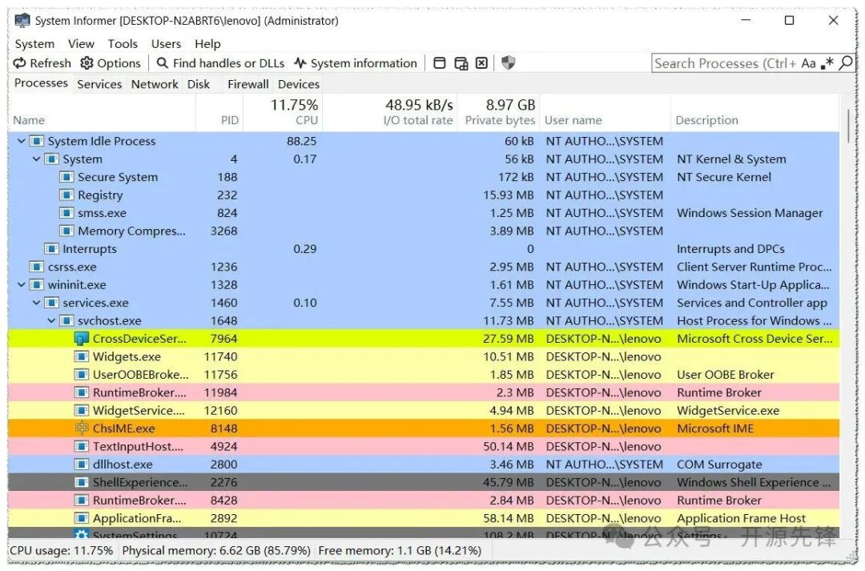Viewport: 865px width, 571px height.
Task: Click the find window and kill icon
Action: coord(481,63)
